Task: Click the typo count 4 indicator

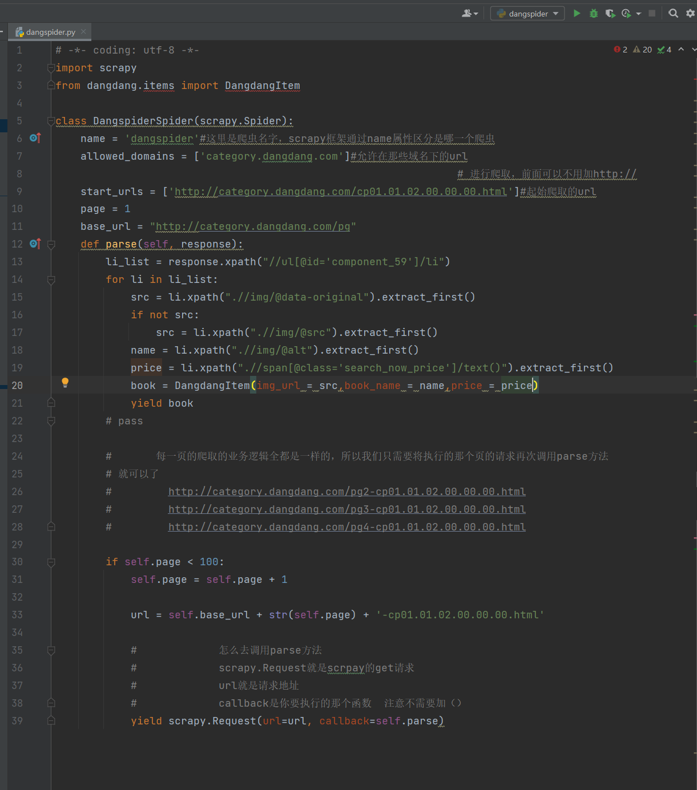Action: 664,50
